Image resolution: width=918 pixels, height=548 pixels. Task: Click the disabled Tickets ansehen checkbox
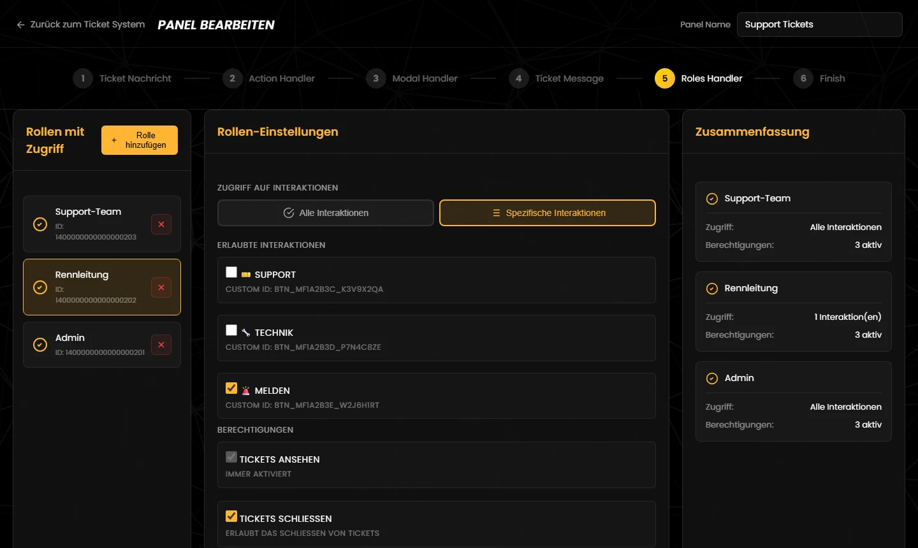pyautogui.click(x=231, y=457)
